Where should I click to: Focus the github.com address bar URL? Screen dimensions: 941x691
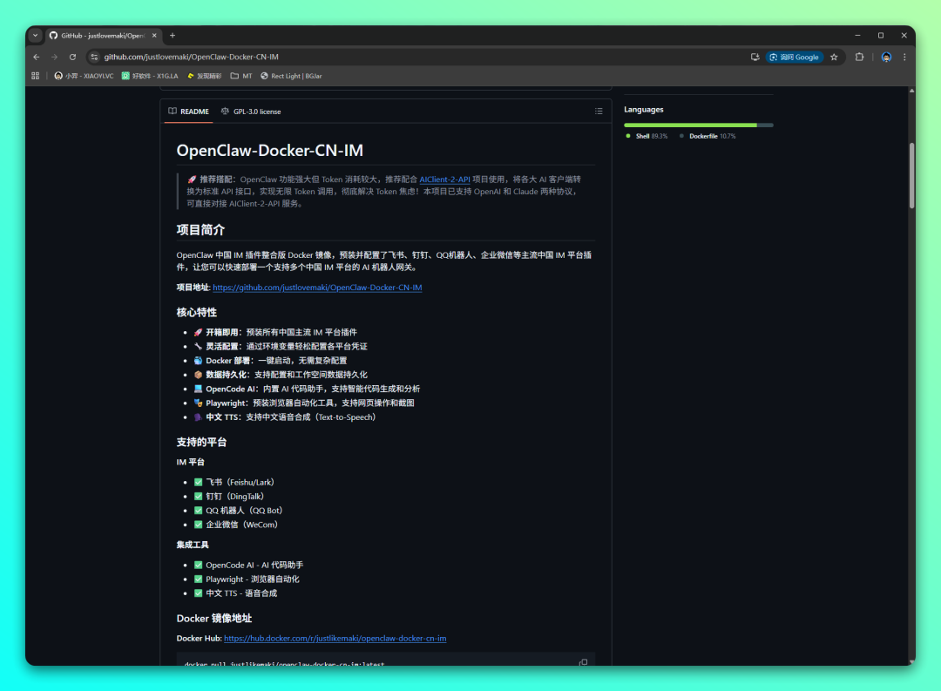click(191, 57)
